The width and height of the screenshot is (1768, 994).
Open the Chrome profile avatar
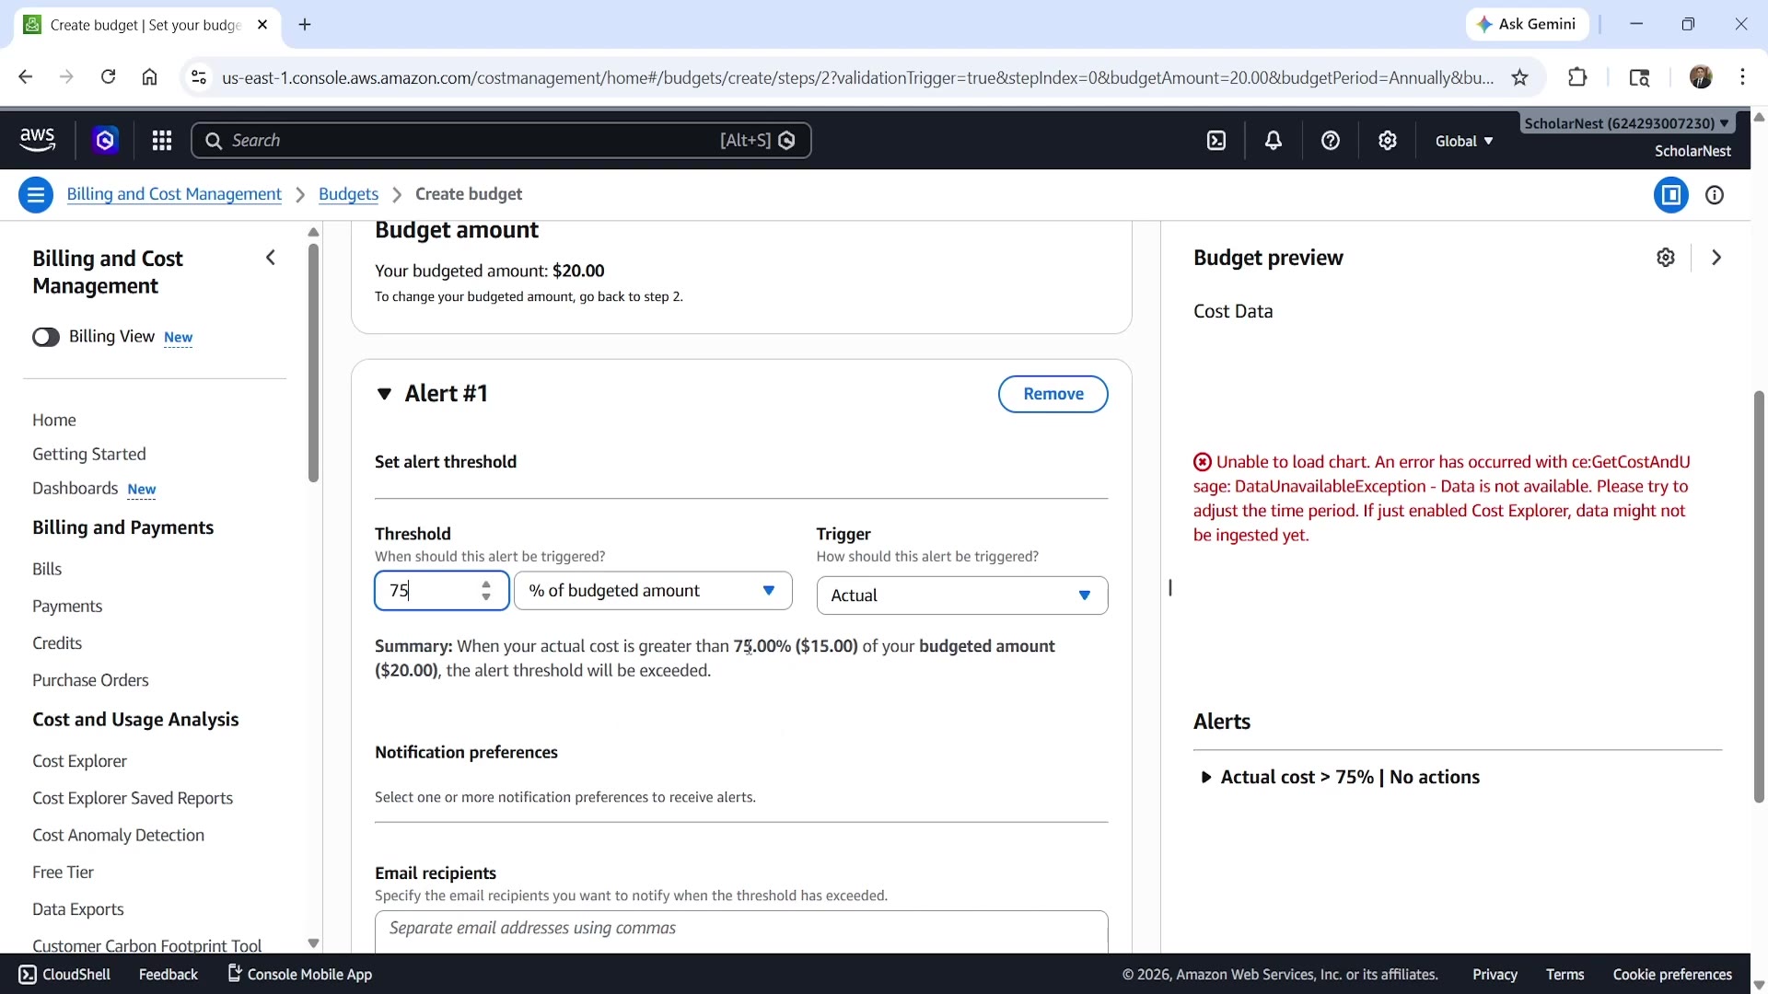1701,77
